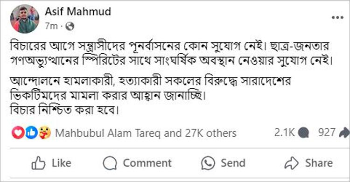Click the share arrow icon beside 927
Image resolution: width=350 pixels, height=182 pixels.
click(344, 133)
